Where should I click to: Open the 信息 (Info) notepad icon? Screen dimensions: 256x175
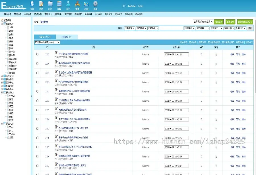point(41,4)
